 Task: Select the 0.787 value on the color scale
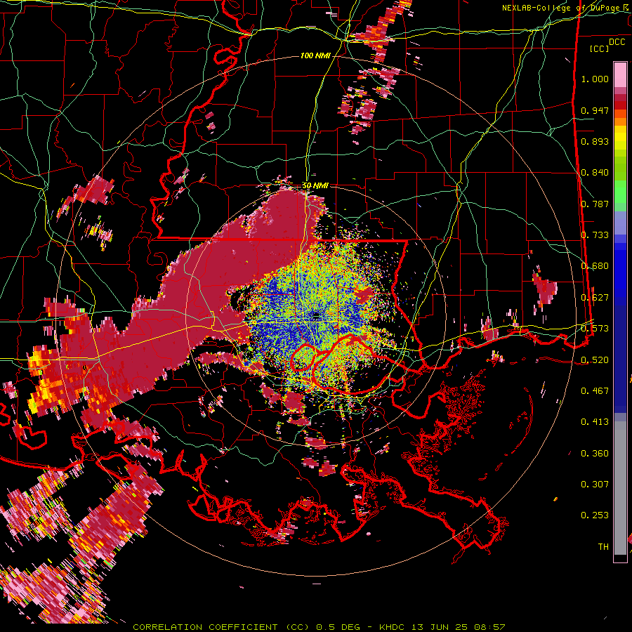pos(595,204)
